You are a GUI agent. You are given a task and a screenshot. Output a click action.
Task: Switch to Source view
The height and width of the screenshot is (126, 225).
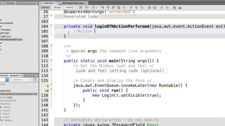(45, 7)
